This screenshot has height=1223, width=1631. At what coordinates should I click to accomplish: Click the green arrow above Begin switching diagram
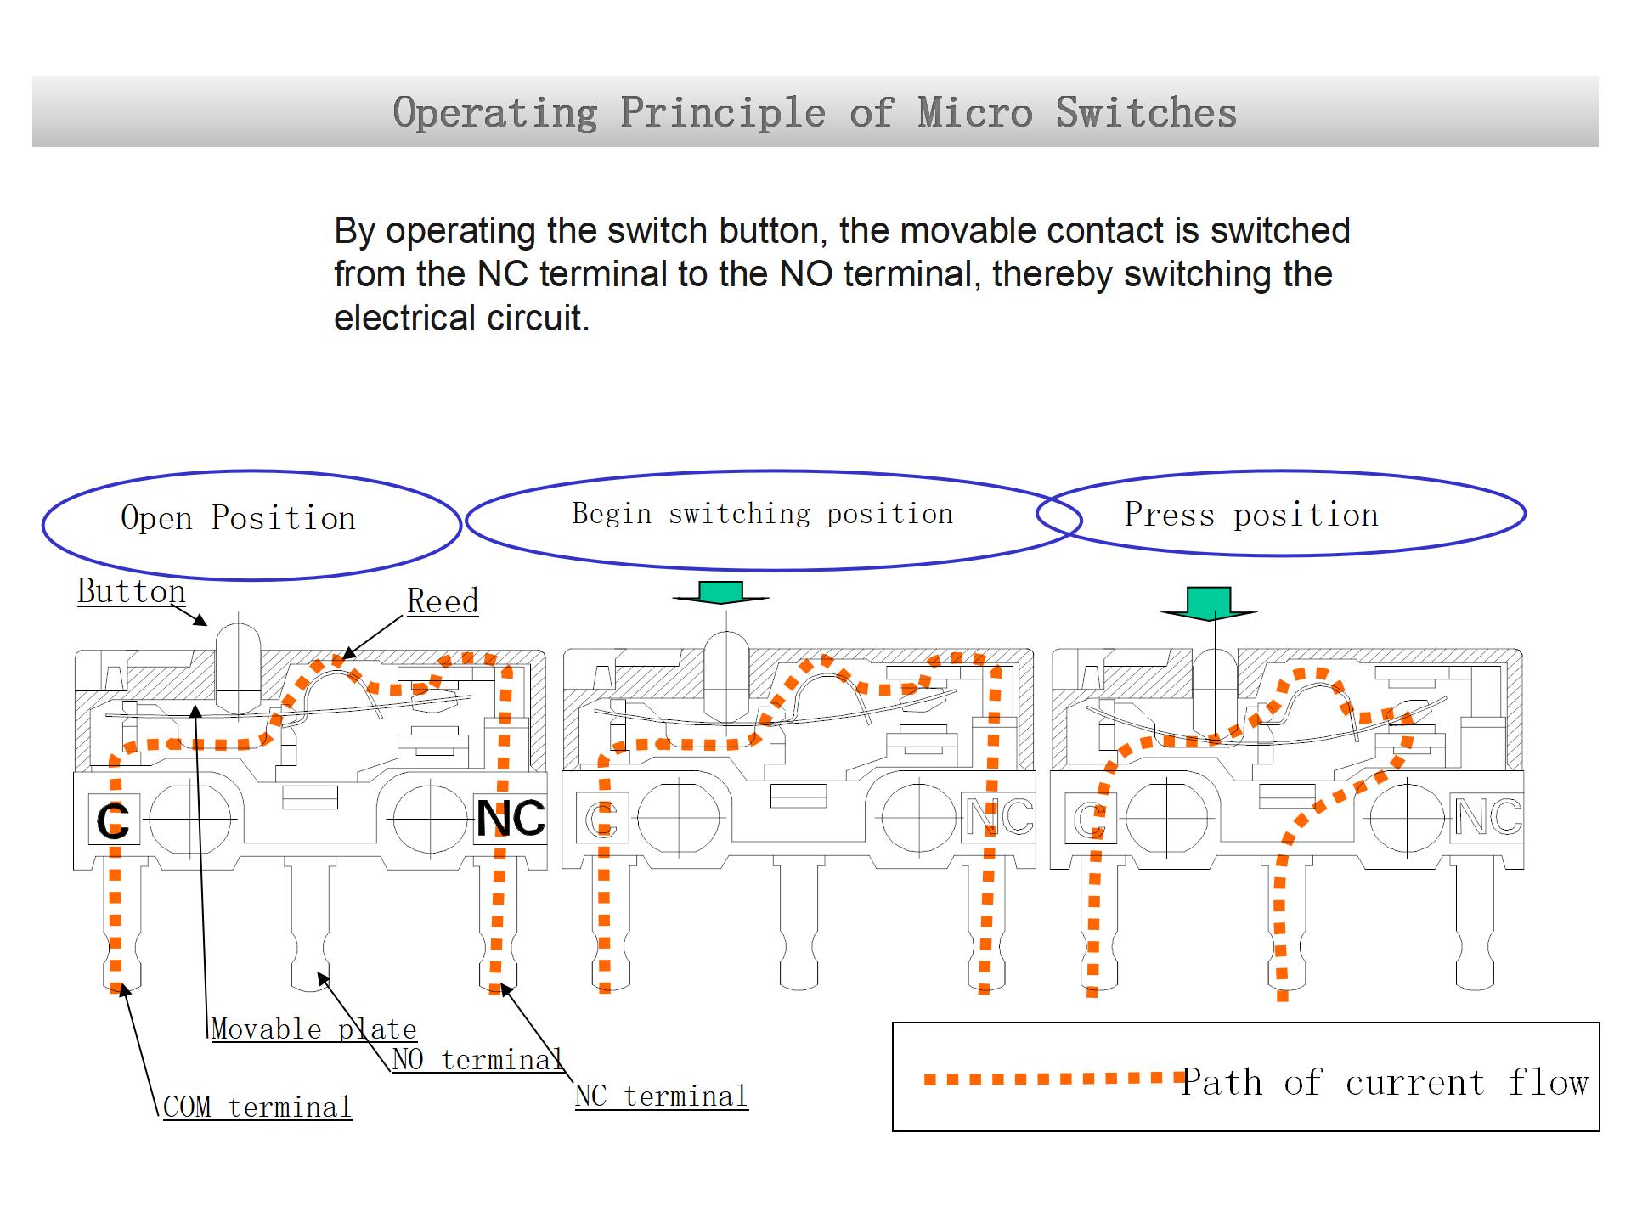tap(720, 592)
